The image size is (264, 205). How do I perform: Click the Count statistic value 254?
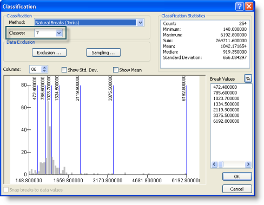point(243,24)
